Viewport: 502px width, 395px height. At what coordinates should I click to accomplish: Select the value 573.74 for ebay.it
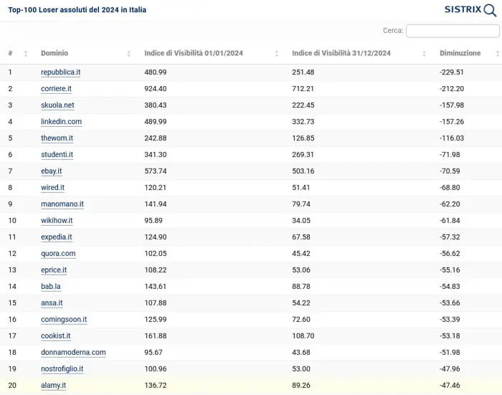156,171
